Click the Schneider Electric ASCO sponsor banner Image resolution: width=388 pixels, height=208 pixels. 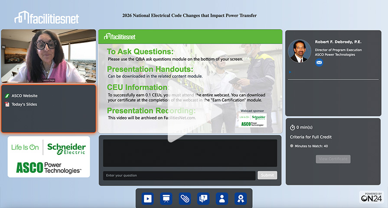pyautogui.click(x=49, y=157)
